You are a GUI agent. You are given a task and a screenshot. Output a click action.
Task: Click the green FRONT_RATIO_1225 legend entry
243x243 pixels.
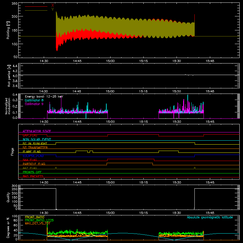pos(39,220)
